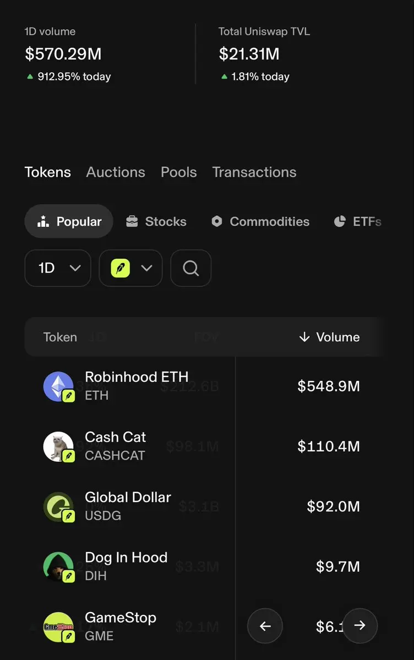
Task: Click the Global Dollar USDG logo
Action: tap(58, 507)
